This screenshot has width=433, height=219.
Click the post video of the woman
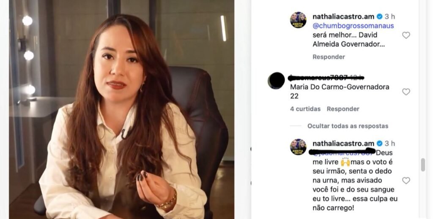pos(121,109)
